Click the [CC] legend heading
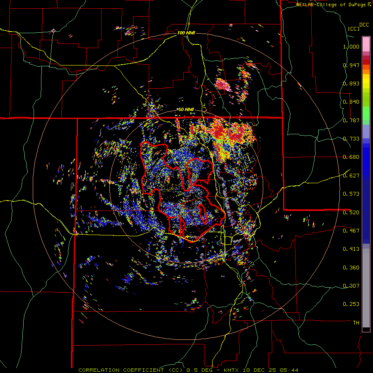Image resolution: width=373 pixels, height=373 pixels. click(x=354, y=29)
